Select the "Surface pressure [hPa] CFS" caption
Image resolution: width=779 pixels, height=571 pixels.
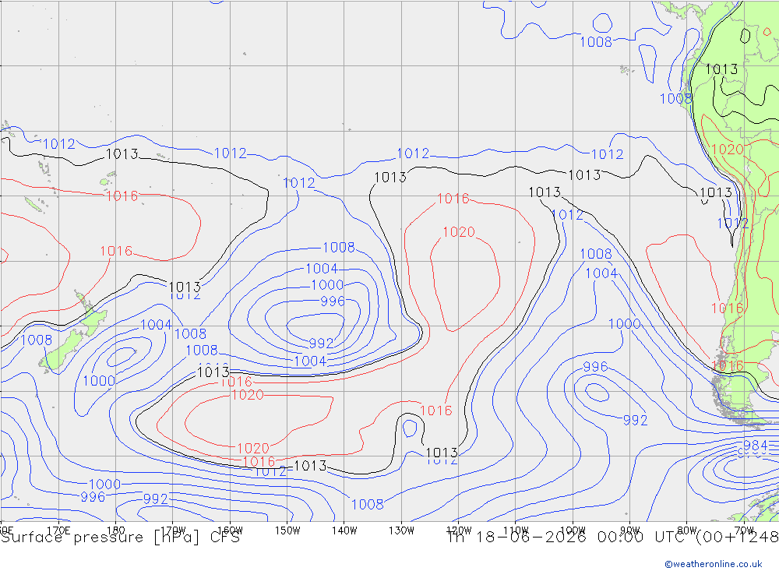[x=121, y=538]
